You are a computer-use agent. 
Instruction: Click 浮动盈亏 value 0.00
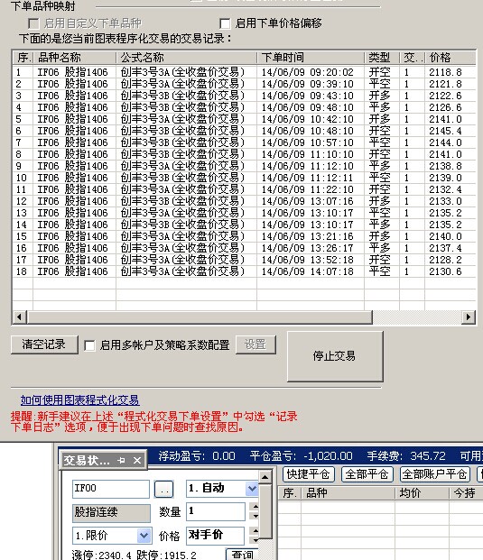224,456
